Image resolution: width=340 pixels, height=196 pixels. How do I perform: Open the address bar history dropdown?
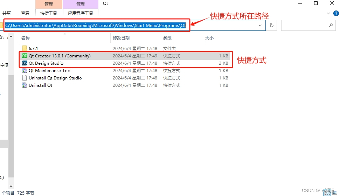tap(260, 25)
